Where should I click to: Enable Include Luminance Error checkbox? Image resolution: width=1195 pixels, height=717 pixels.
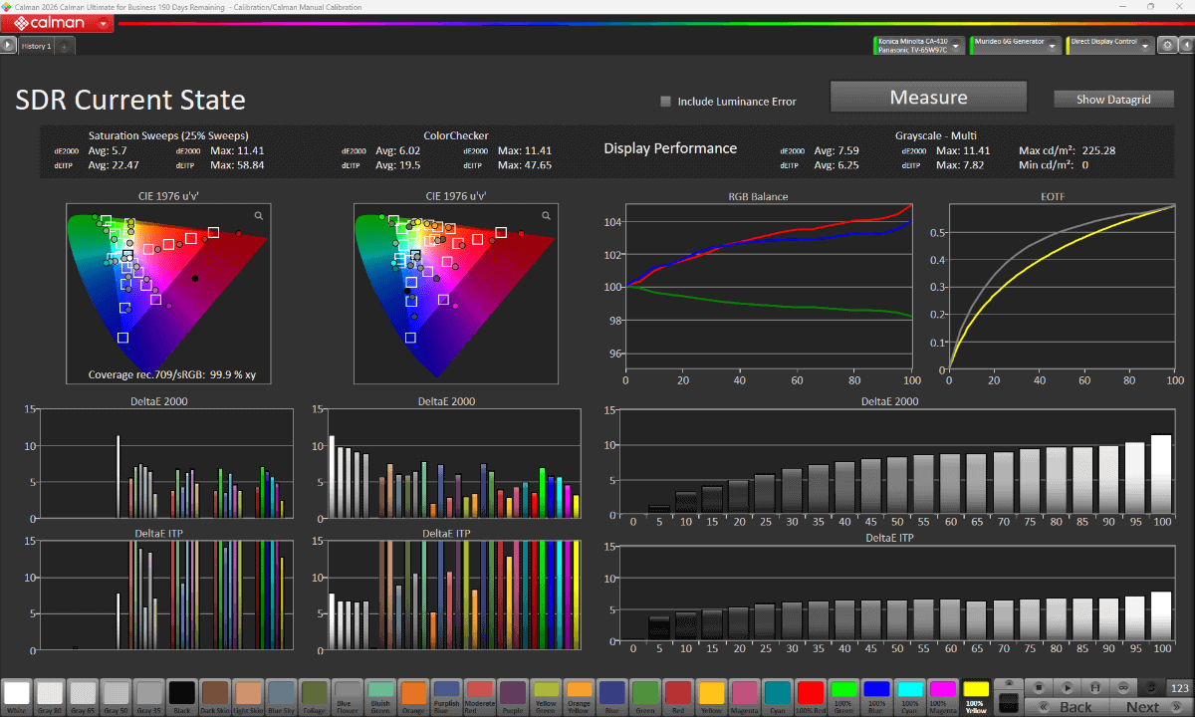(x=666, y=101)
